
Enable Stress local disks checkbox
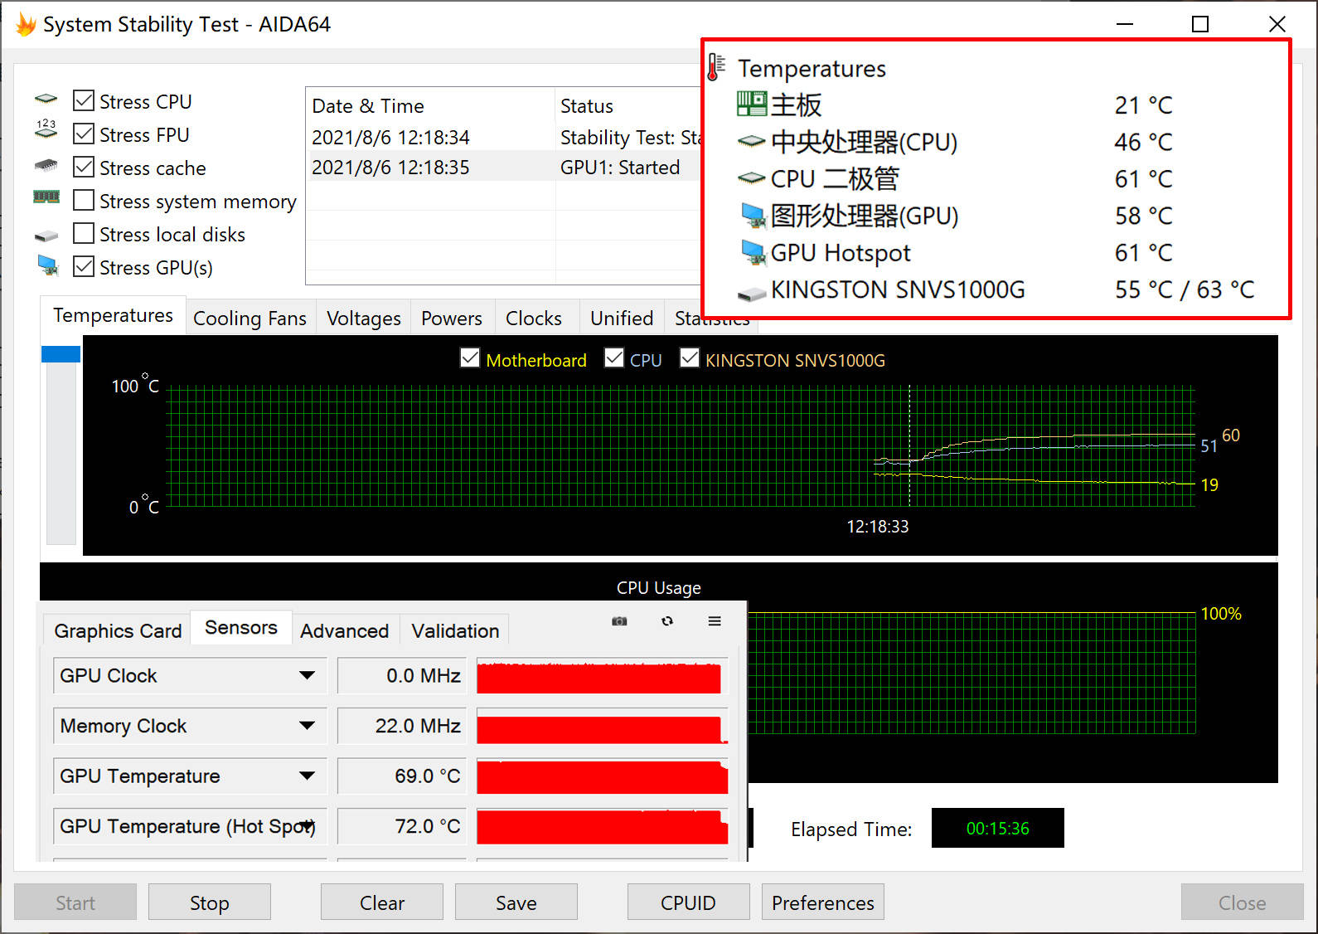coord(84,233)
